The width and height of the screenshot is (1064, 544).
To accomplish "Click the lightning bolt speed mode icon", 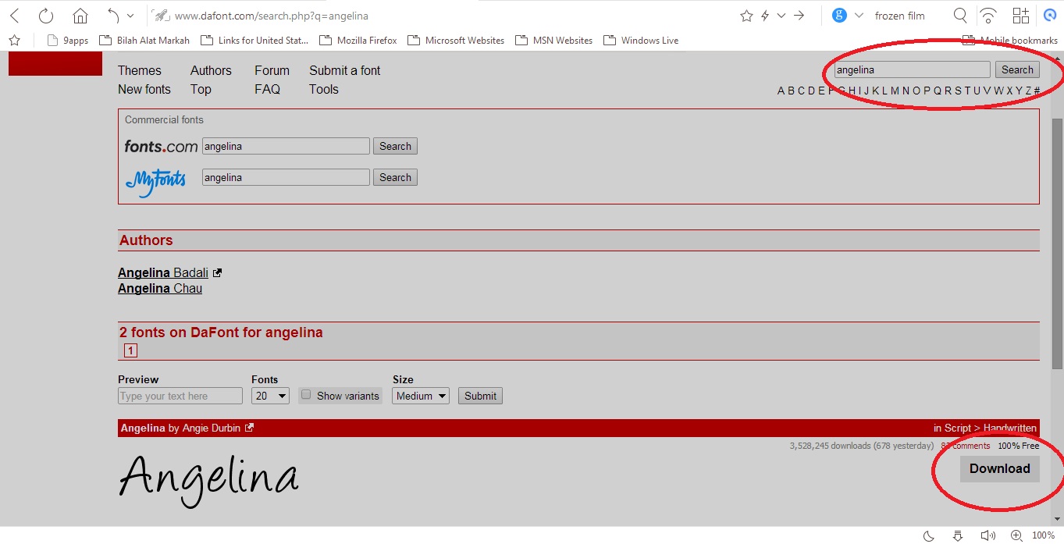I will [x=765, y=16].
